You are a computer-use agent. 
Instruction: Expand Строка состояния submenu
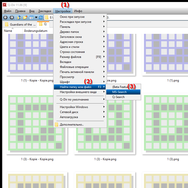(80, 52)
